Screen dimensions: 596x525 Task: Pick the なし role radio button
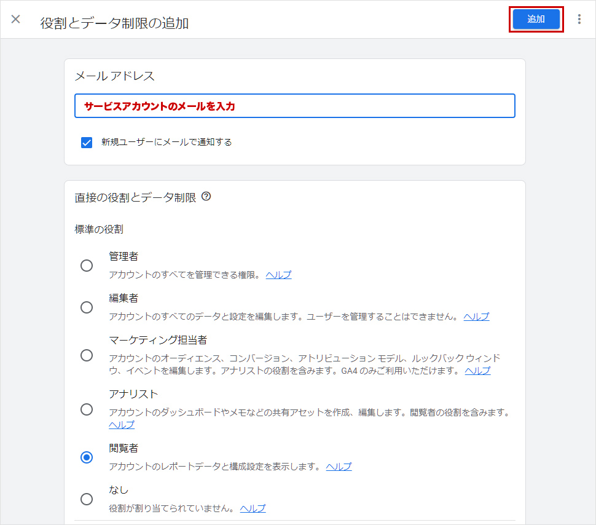click(x=87, y=499)
